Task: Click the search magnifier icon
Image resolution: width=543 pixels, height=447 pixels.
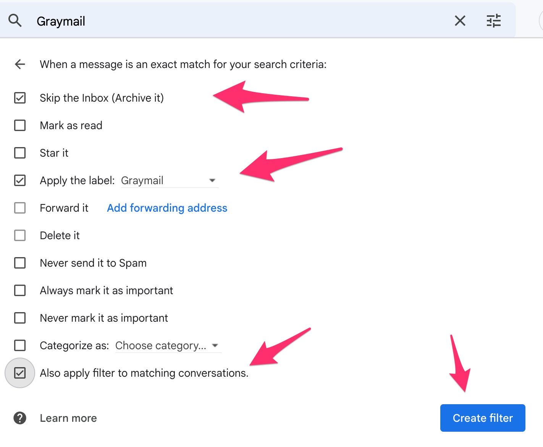Action: [x=15, y=20]
